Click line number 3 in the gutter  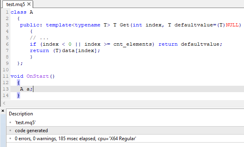click(7, 25)
